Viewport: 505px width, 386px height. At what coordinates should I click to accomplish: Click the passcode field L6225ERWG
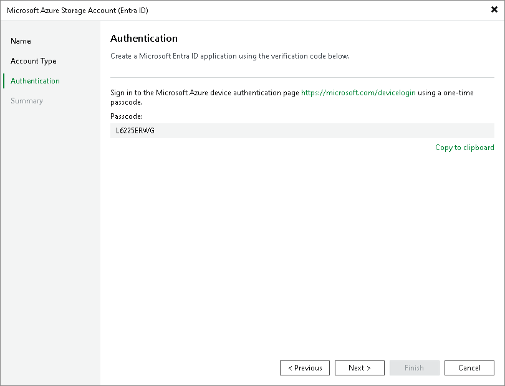(x=302, y=131)
